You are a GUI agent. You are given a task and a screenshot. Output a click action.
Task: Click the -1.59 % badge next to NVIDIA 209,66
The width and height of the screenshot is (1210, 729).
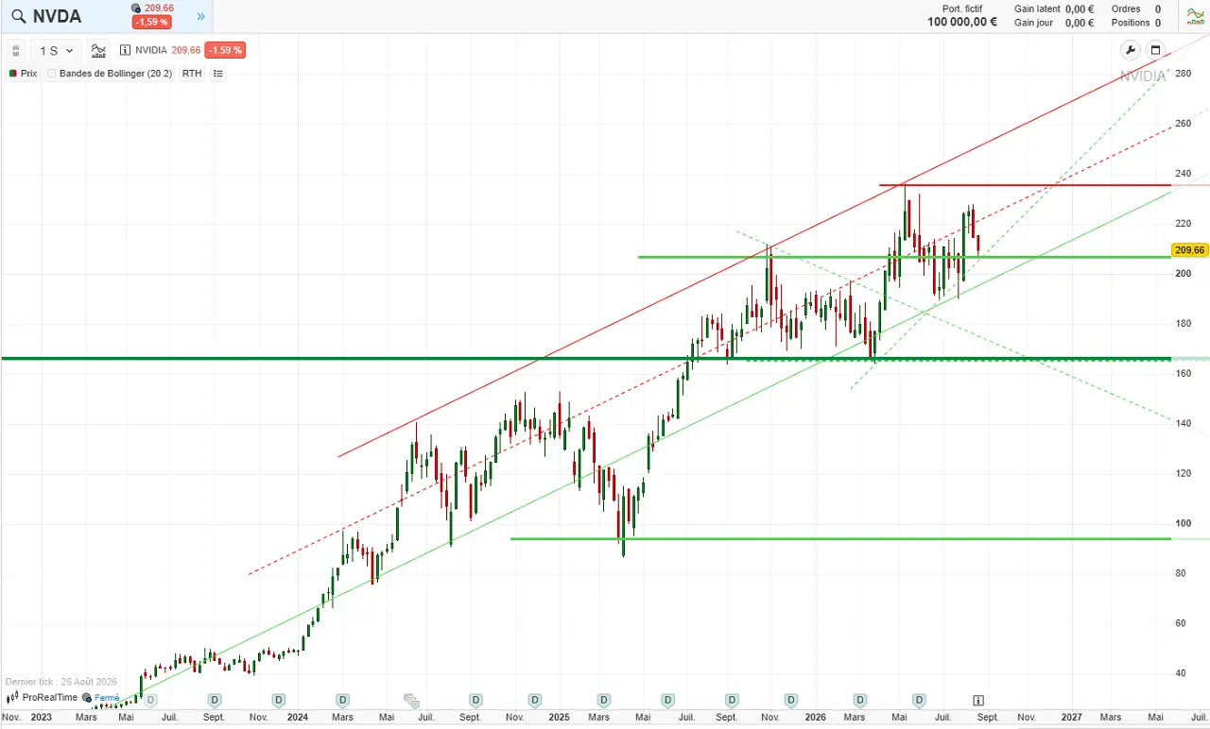tap(225, 50)
